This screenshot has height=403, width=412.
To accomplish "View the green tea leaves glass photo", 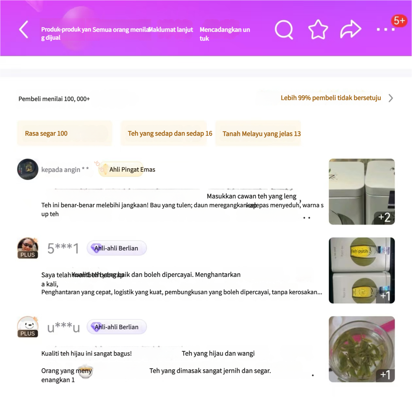I will point(362,349).
